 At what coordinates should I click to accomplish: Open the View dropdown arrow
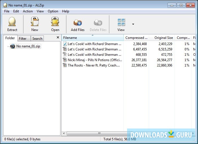pos(133,24)
